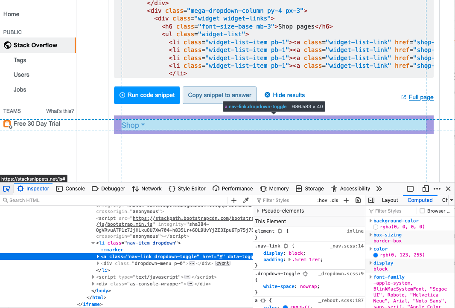
Task: Open Tags in sidebar
Action: (x=20, y=60)
